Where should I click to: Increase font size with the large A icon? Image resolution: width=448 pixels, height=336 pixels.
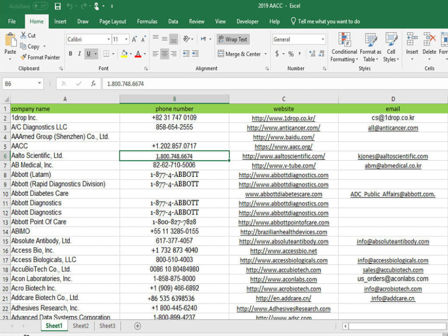[x=134, y=39]
